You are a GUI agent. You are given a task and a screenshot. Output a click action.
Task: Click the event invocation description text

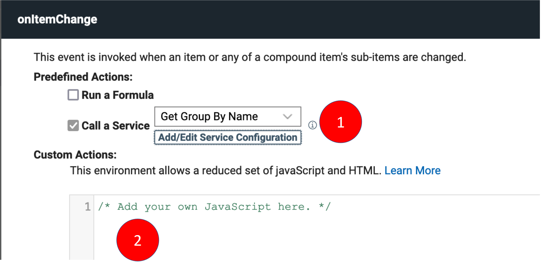[250, 57]
